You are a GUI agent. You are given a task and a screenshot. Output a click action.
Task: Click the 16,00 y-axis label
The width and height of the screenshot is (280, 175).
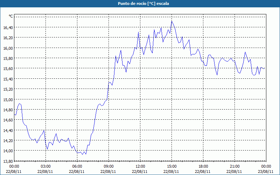click(x=8, y=48)
